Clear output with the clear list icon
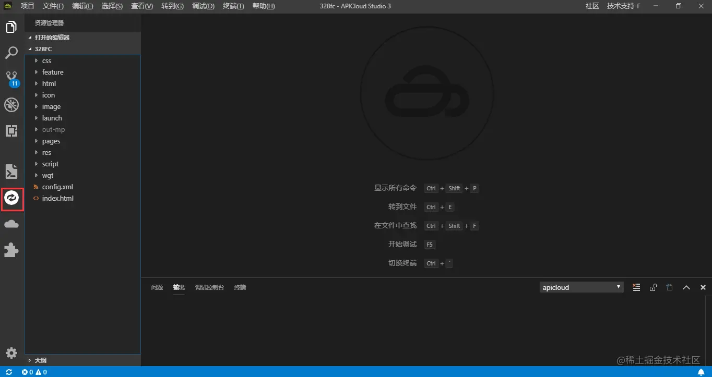This screenshot has width=712, height=377. click(636, 287)
